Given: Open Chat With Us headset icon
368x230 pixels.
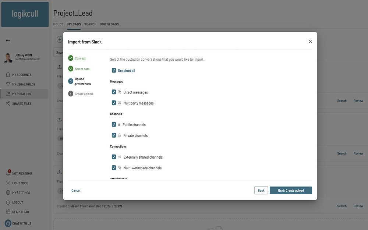Looking at the screenshot, I should 8,223.
